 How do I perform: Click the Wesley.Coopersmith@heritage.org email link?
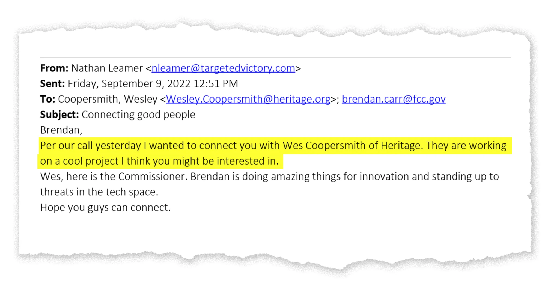pos(248,99)
